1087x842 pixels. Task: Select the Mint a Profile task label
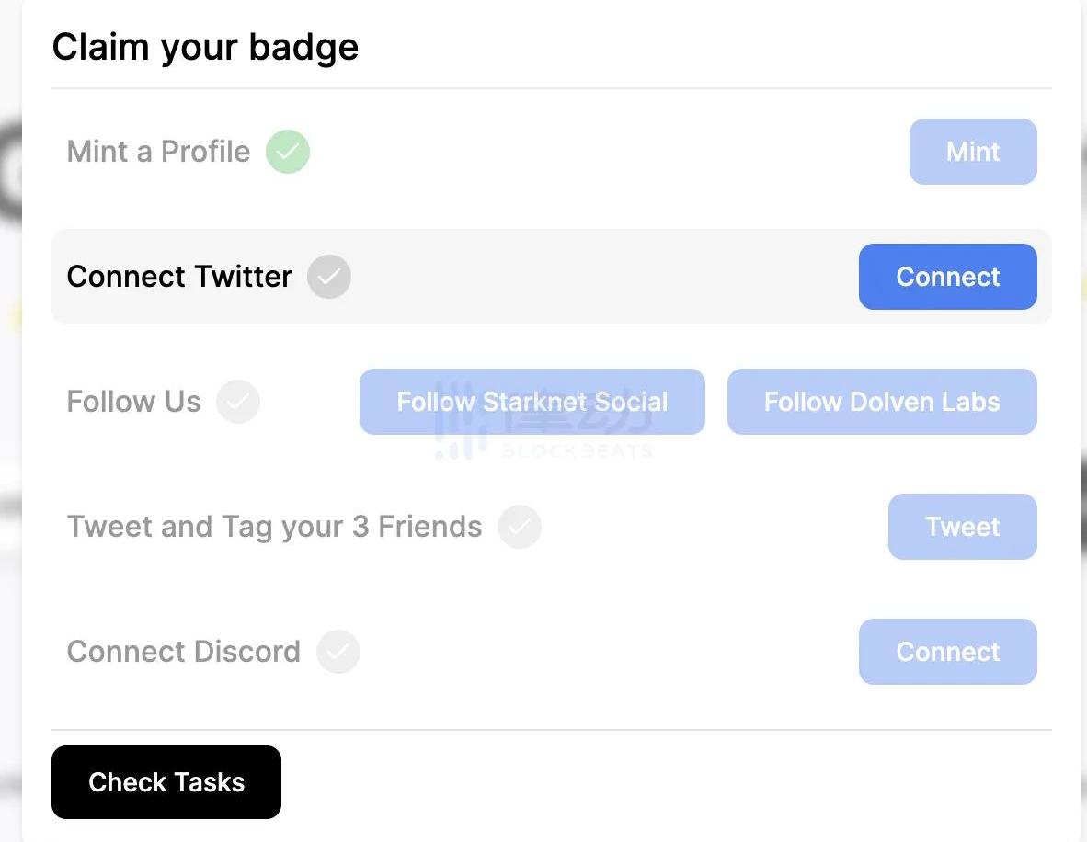click(158, 152)
